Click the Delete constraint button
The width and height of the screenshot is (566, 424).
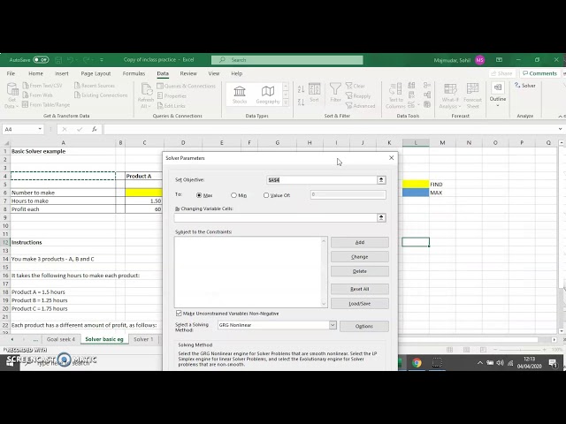click(360, 271)
